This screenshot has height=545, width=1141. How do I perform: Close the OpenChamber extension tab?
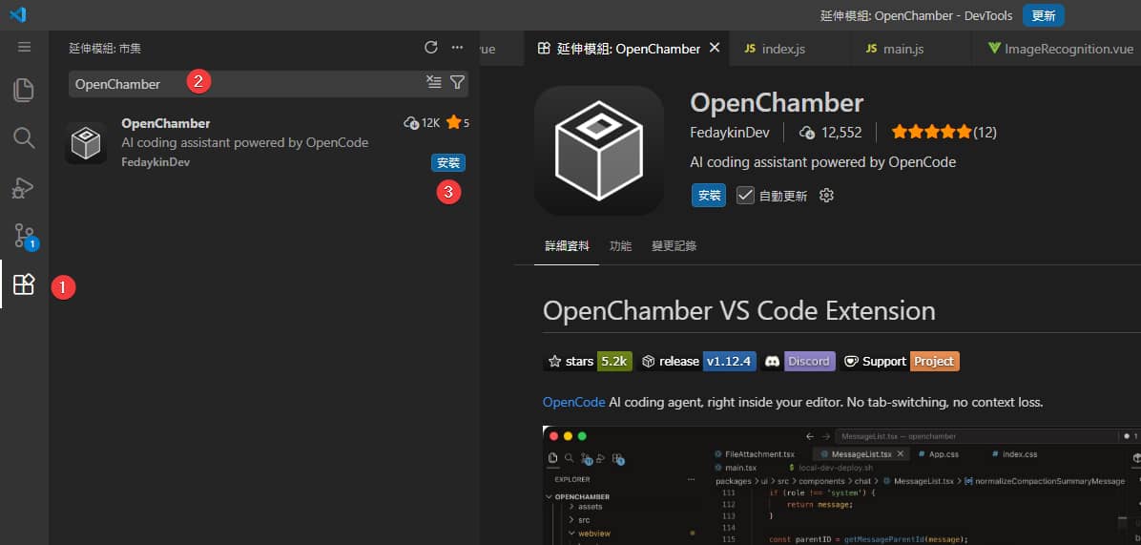coord(715,48)
